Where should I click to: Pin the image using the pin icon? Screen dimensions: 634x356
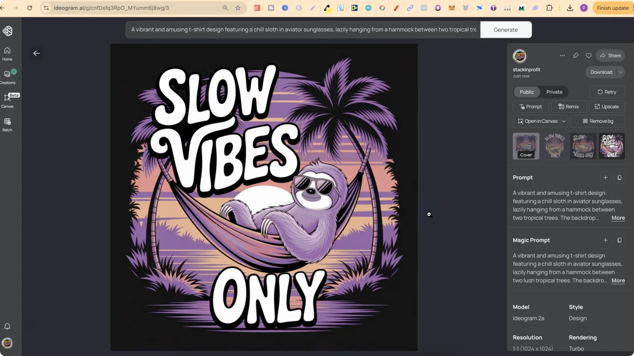[576, 55]
